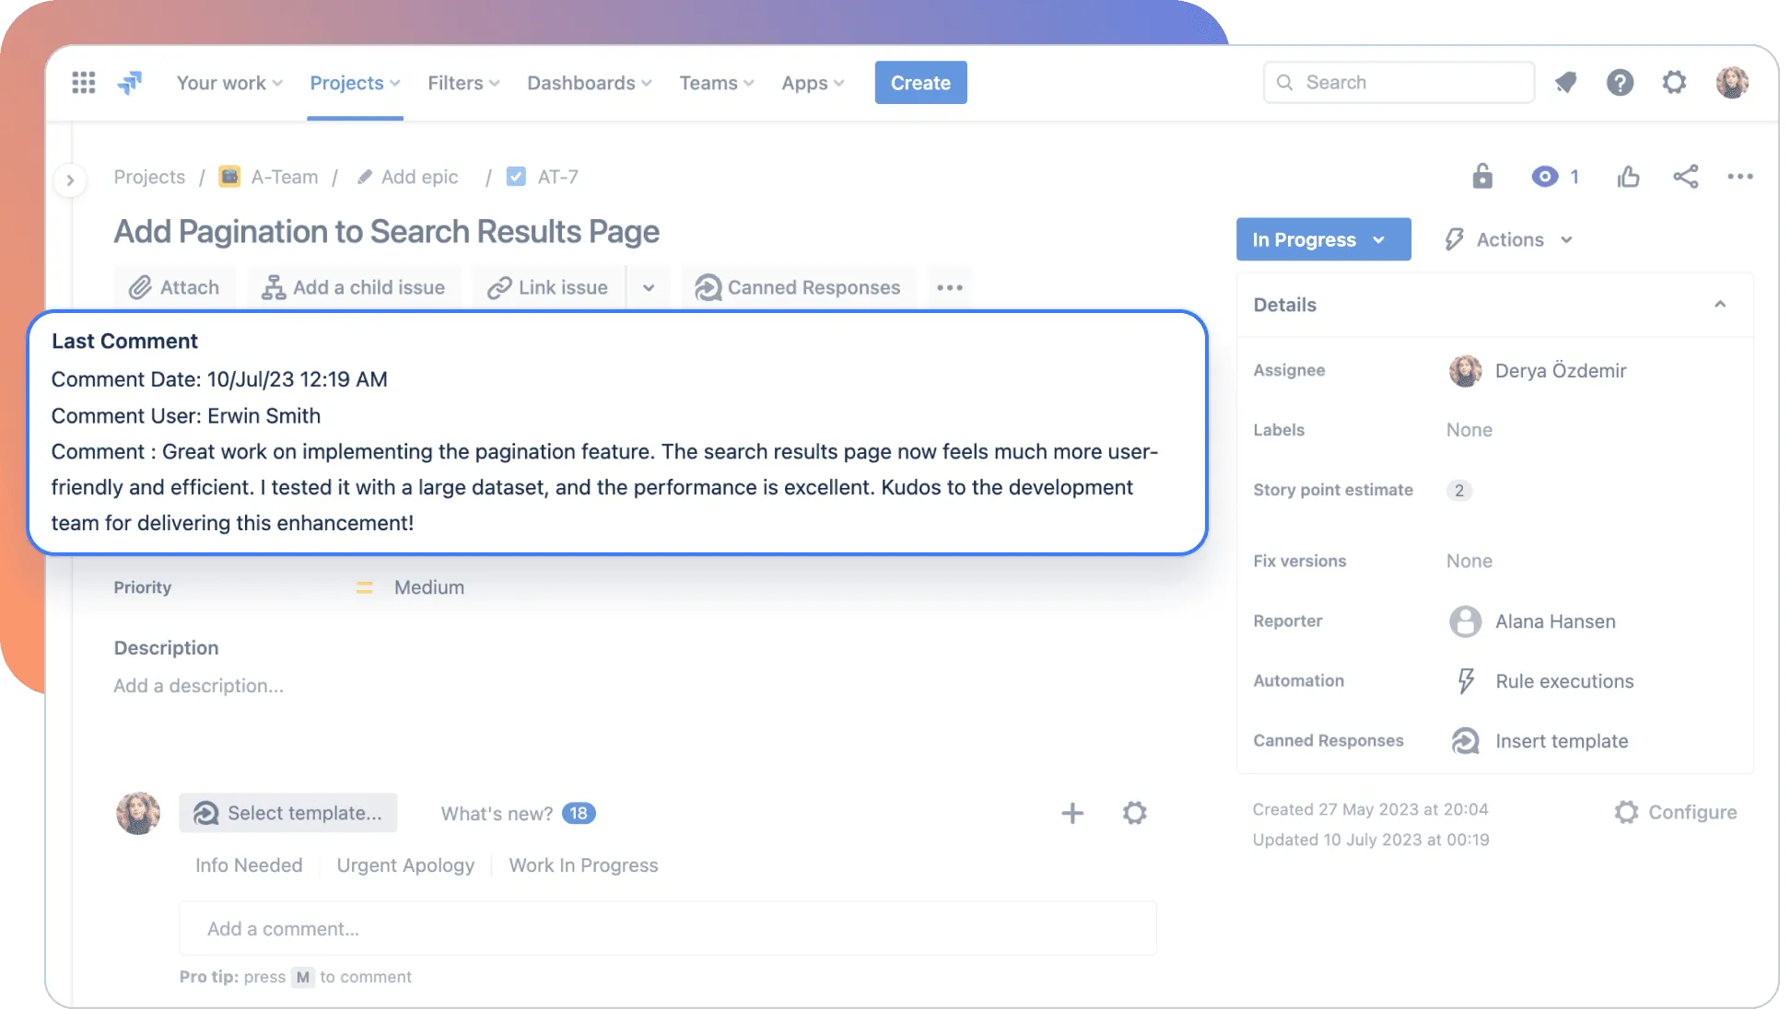Image resolution: width=1791 pixels, height=1009 pixels.
Task: Click the Canned Responses toolbar button
Action: 798,288
